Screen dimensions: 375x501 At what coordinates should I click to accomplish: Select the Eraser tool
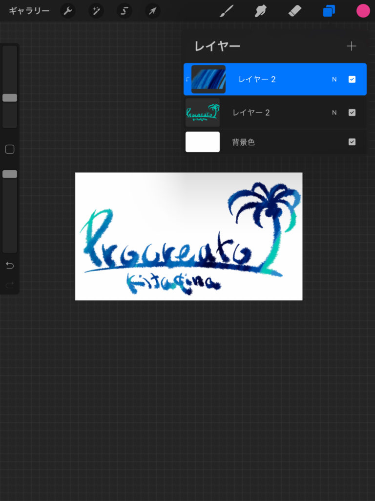[294, 11]
